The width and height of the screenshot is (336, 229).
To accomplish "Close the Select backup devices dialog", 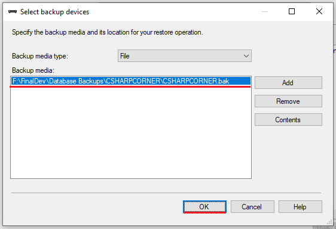I will point(319,11).
